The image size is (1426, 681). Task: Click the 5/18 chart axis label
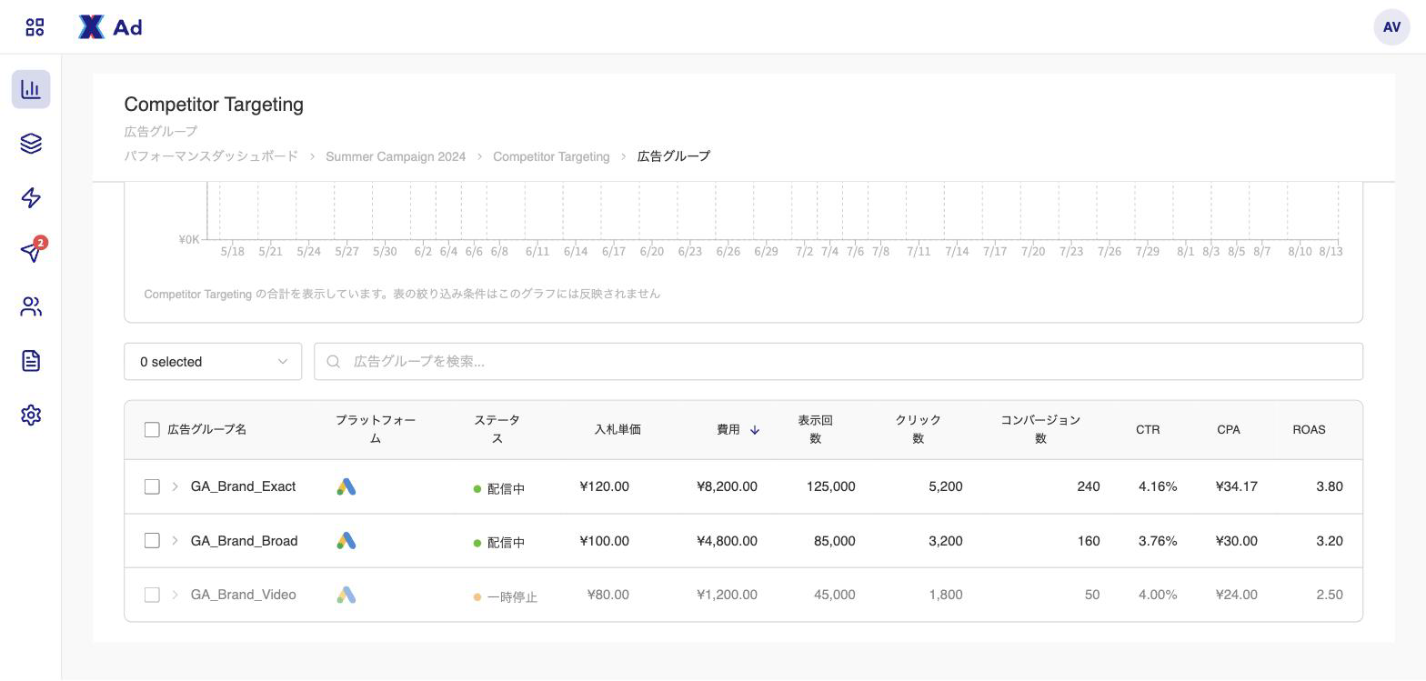point(232,252)
